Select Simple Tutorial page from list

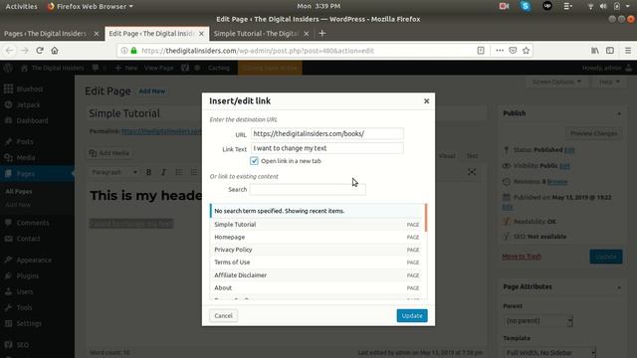tap(317, 225)
